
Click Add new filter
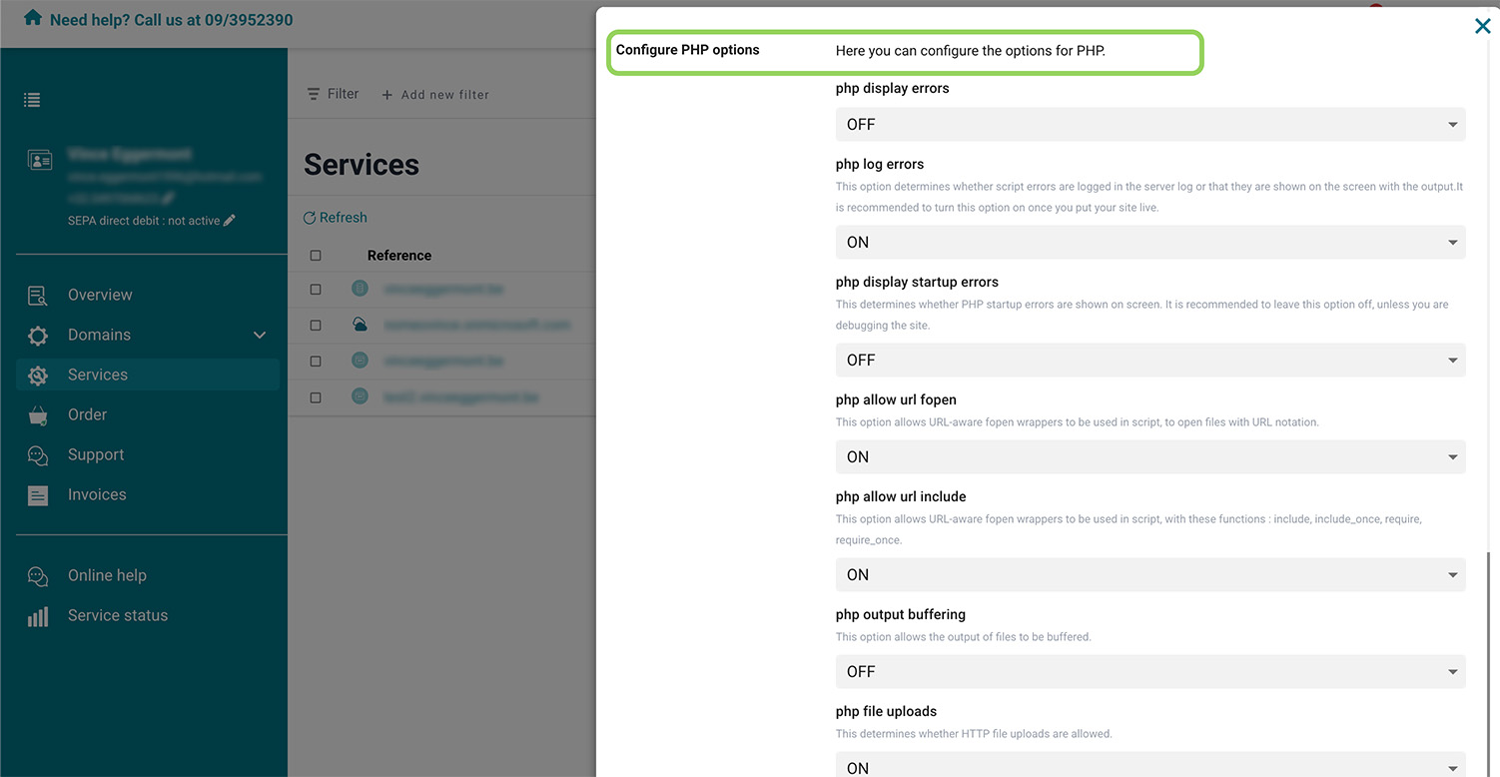click(x=435, y=95)
